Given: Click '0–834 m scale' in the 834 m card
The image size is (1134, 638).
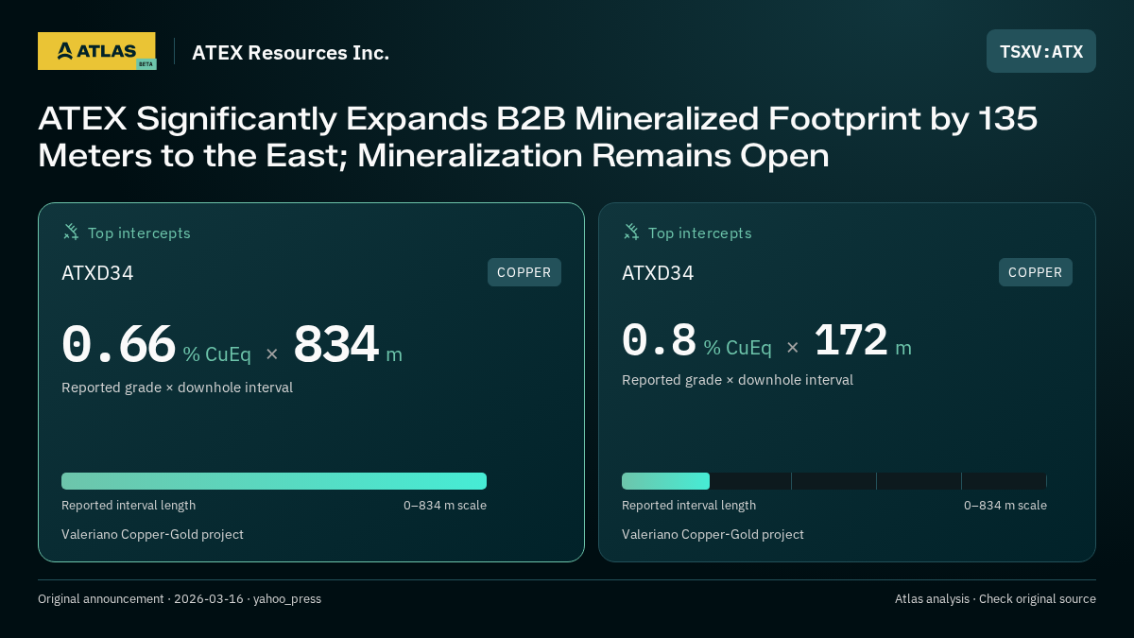Looking at the screenshot, I should click(x=445, y=506).
